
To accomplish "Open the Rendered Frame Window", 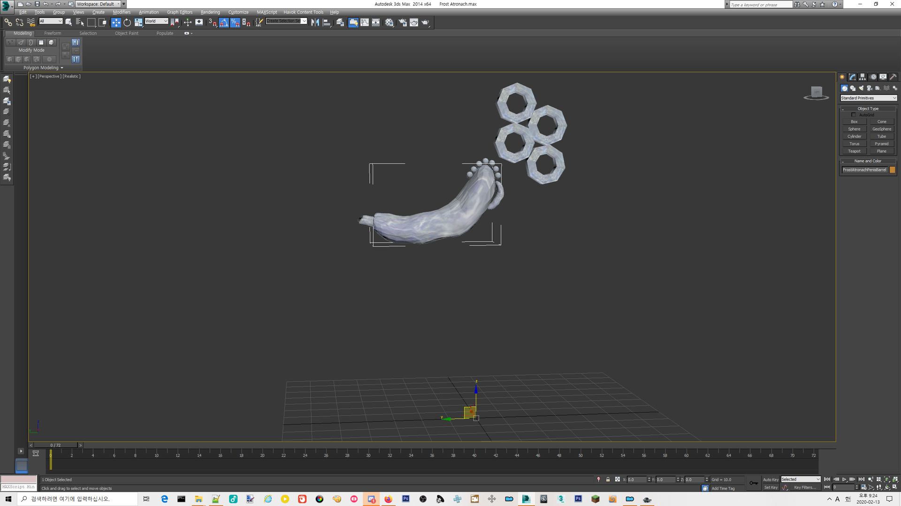I will 414,22.
